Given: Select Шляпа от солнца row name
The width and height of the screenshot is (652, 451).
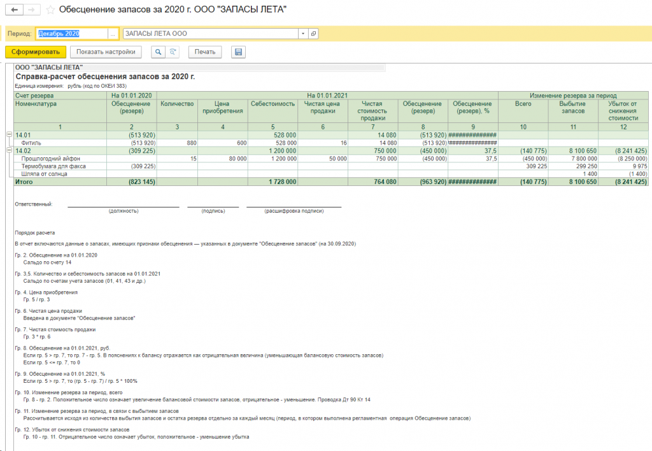Looking at the screenshot, I should (44, 174).
